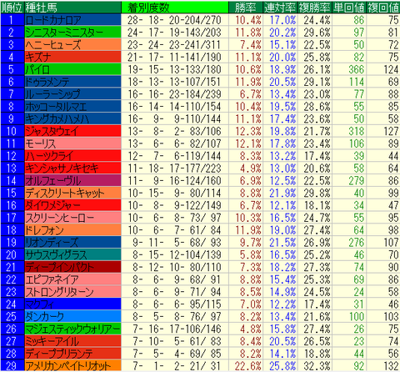Select sire ルーラーシップ
This screenshot has height=372, width=400.
pos(72,94)
